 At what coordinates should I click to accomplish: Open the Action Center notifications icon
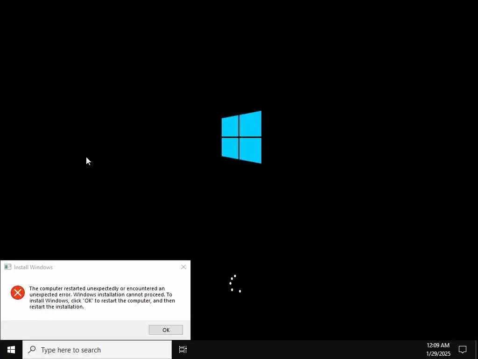click(463, 350)
